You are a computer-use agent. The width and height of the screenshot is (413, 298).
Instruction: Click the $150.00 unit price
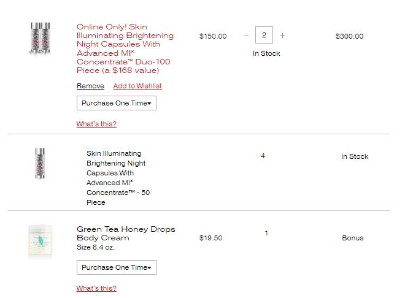[x=213, y=36]
